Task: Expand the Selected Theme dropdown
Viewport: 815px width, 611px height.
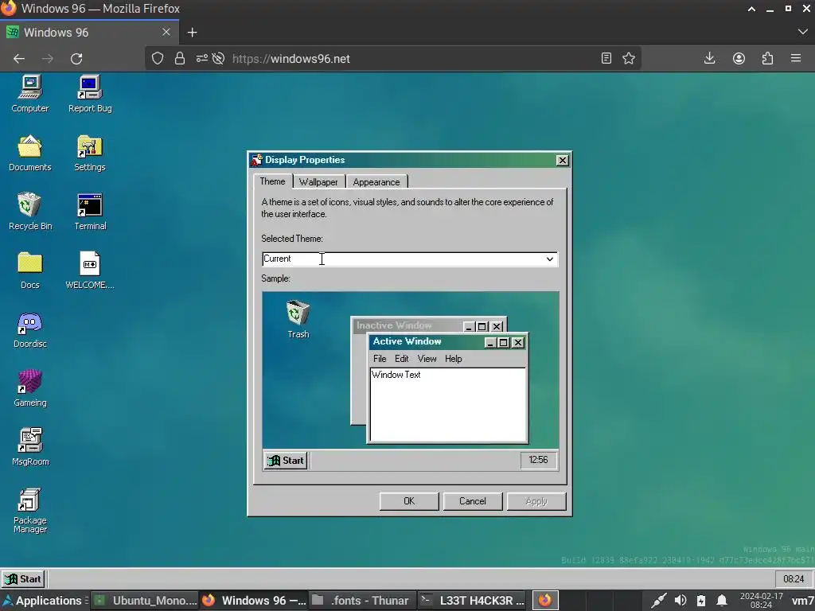Action: click(x=549, y=259)
